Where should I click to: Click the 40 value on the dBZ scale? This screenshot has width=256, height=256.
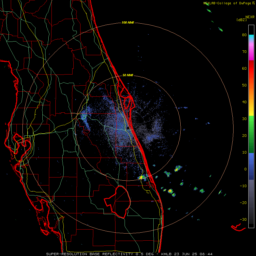[244, 102]
